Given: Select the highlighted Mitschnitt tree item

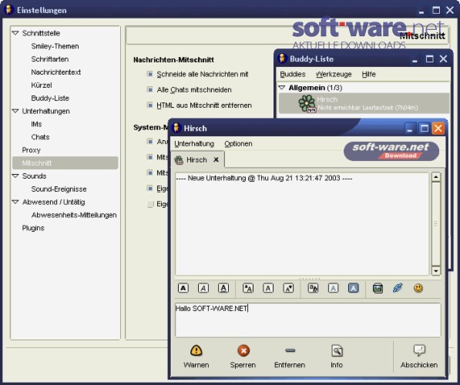Looking at the screenshot, I should 65,162.
